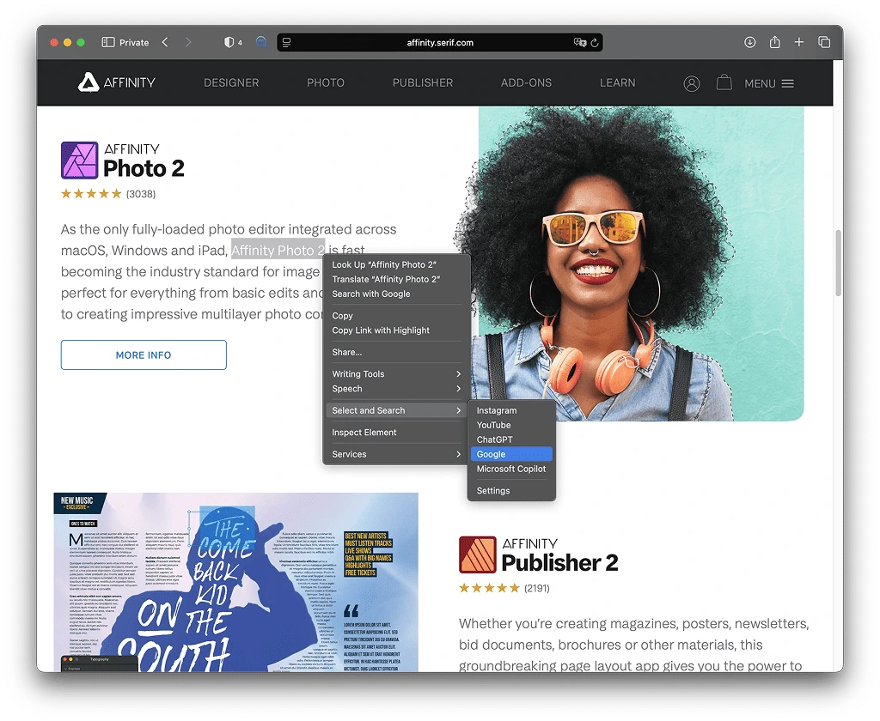Image resolution: width=880 pixels, height=721 pixels.
Task: Click the highlighted "Affinity Photo 2" text
Action: click(x=278, y=251)
